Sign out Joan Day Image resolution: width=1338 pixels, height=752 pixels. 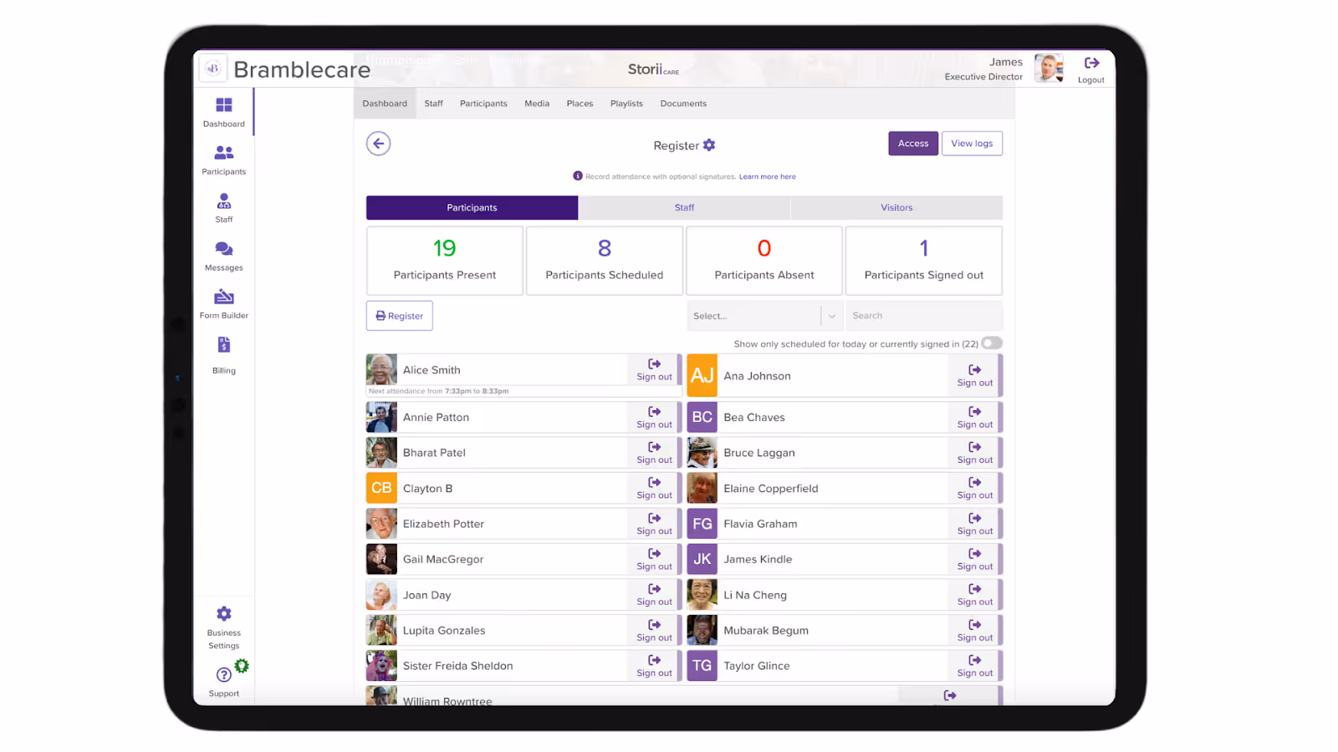point(654,595)
